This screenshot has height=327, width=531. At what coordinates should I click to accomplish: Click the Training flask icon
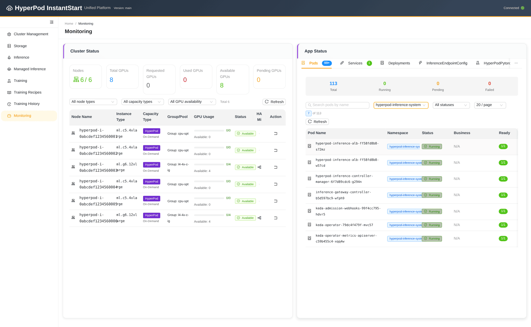click(9, 81)
